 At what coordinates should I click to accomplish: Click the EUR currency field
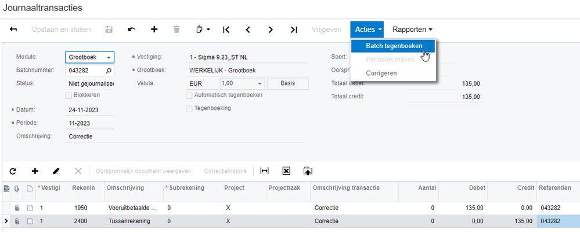pos(203,83)
